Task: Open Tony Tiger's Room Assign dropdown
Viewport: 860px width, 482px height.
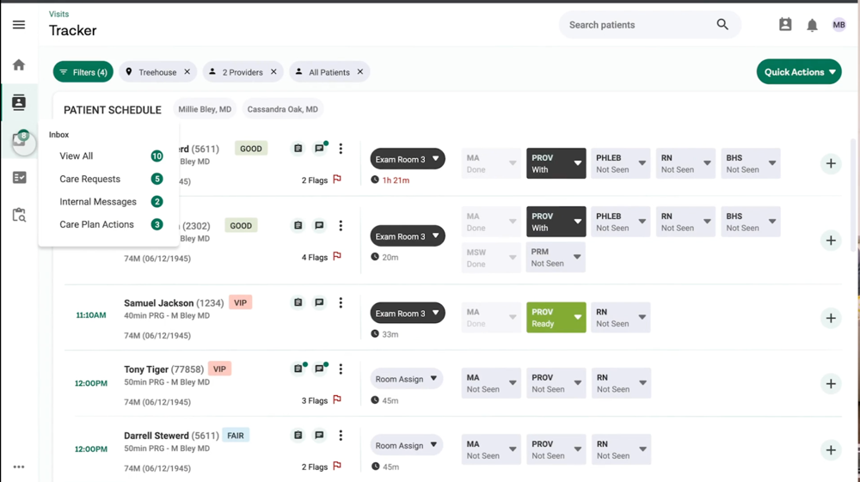Action: coord(407,378)
